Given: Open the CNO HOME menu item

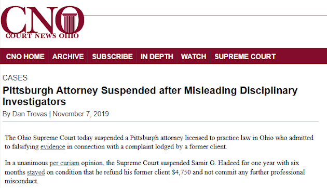Looking at the screenshot, I should (x=25, y=57).
